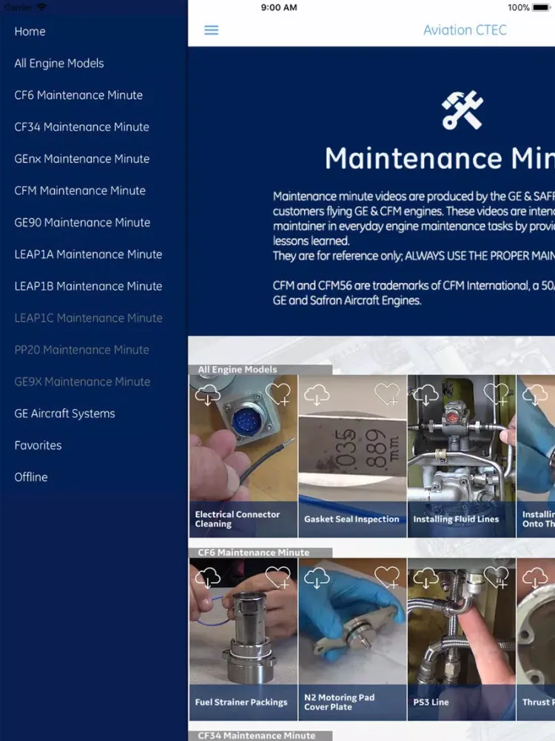Select CF34 Maintenance Minute in sidebar
Screen dimensions: 555x741
coord(81,127)
